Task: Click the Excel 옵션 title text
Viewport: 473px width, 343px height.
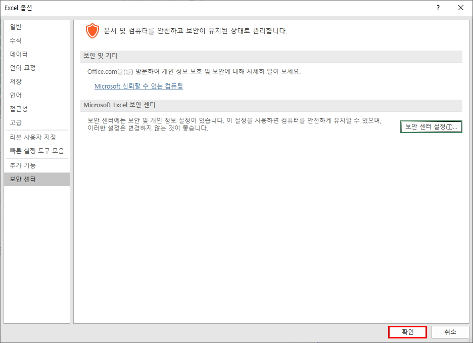Action: click(x=18, y=8)
